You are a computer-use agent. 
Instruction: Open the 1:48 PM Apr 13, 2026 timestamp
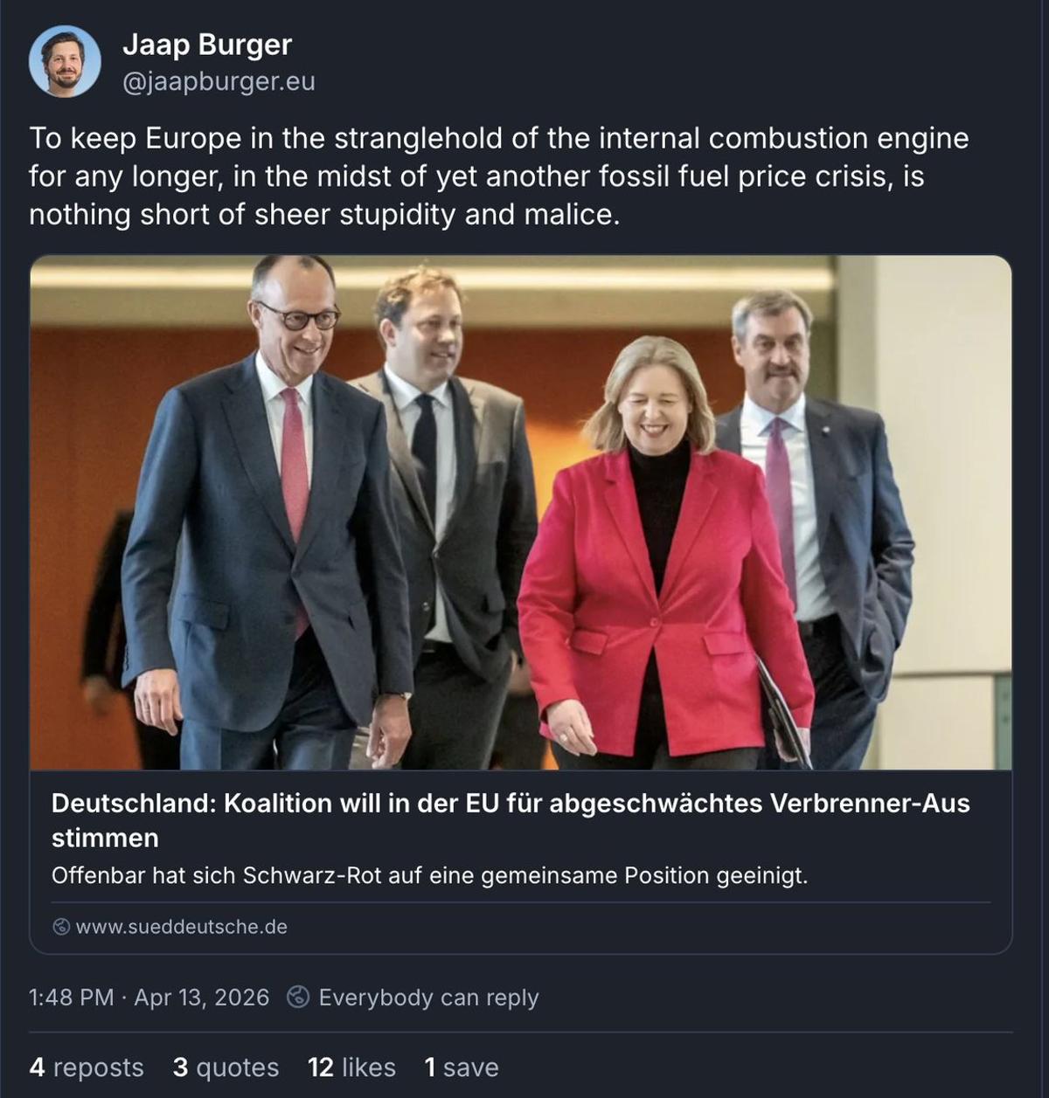click(149, 998)
